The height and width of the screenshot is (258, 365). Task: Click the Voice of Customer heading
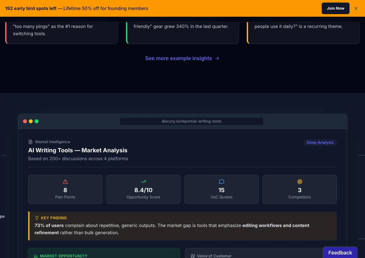[214, 256]
